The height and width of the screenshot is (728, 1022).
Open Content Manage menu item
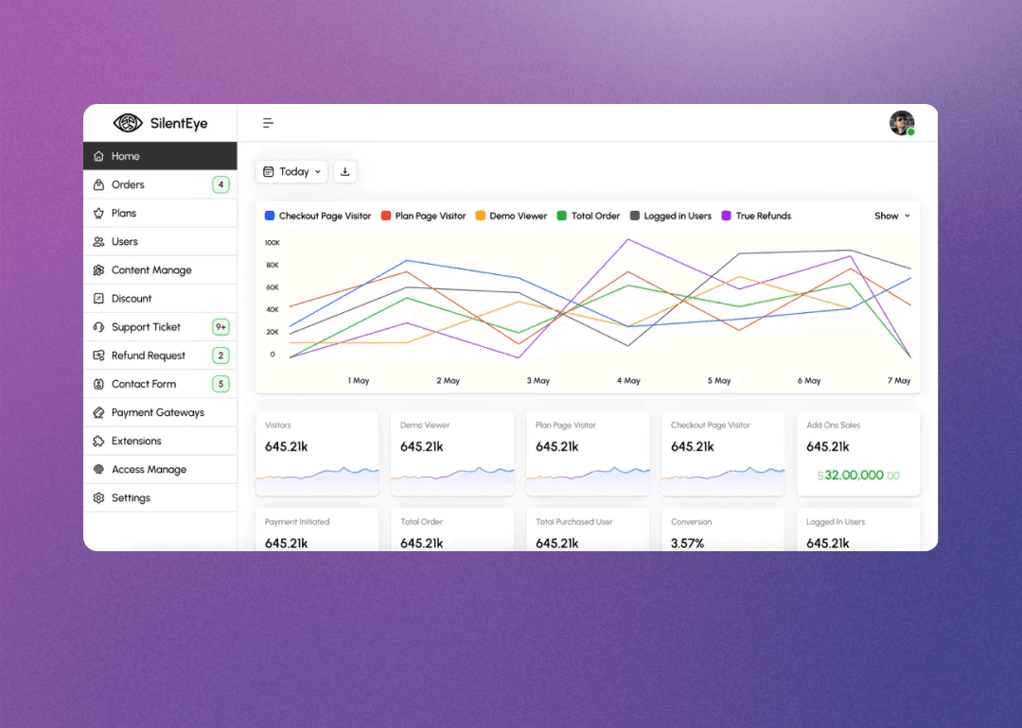click(151, 270)
